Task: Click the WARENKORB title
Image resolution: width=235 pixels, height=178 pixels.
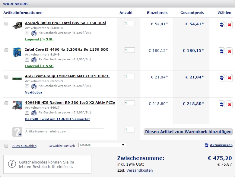Action: click(x=15, y=4)
